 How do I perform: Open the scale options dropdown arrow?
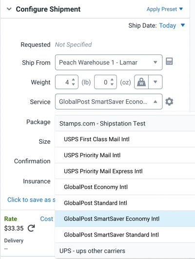(x=156, y=82)
